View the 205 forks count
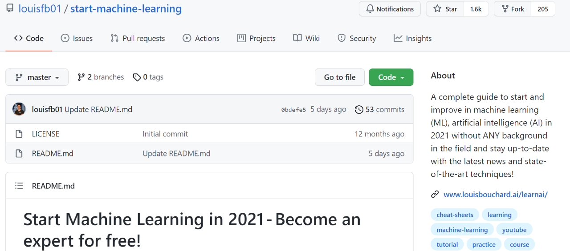This screenshot has height=251, width=570. click(543, 9)
